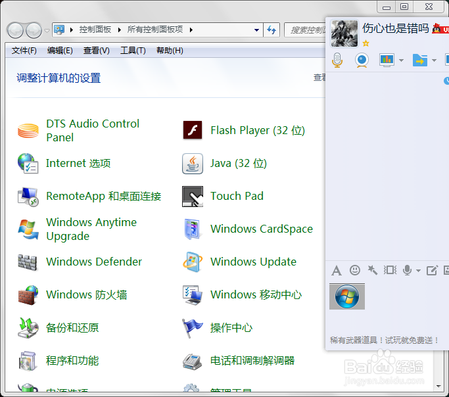Image resolution: width=449 pixels, height=397 pixels.
Task: Click the handwriting edit icon in chat toolbar
Action: coord(432,270)
